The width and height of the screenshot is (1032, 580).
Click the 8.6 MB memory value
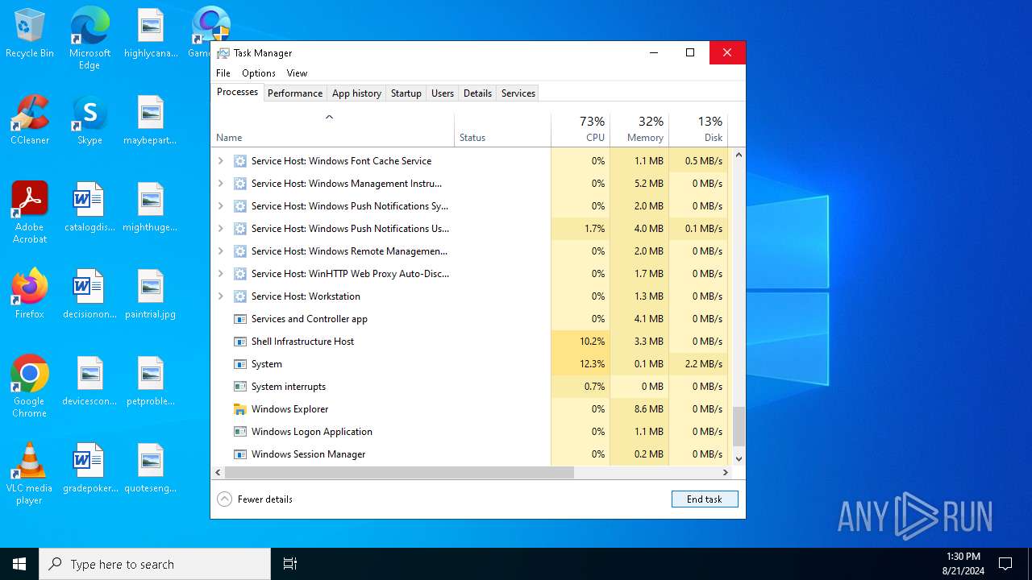tap(648, 409)
